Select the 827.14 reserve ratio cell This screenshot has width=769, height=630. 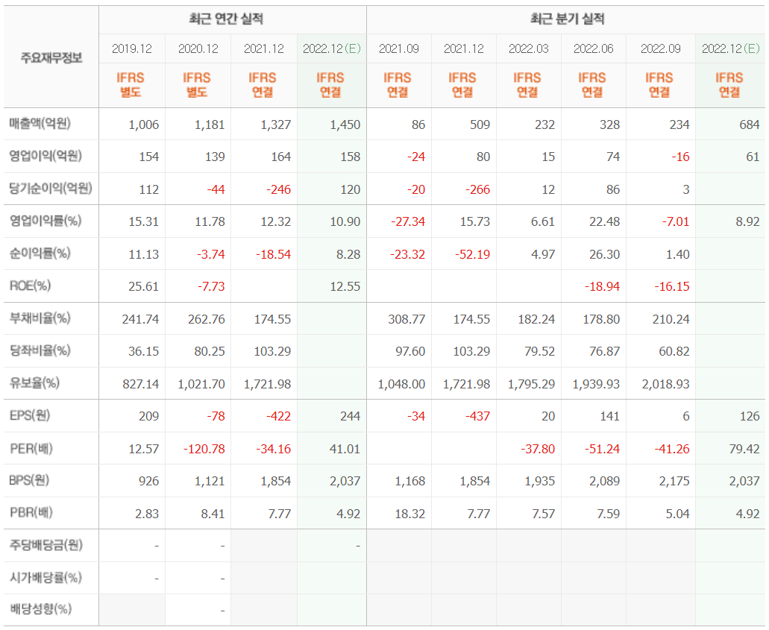coord(141,384)
